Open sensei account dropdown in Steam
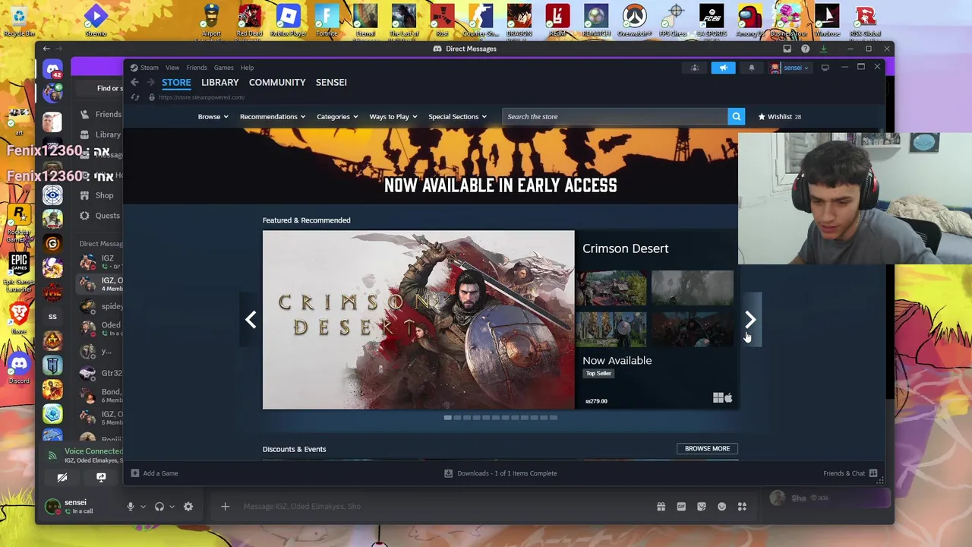This screenshot has width=972, height=547. tap(791, 68)
